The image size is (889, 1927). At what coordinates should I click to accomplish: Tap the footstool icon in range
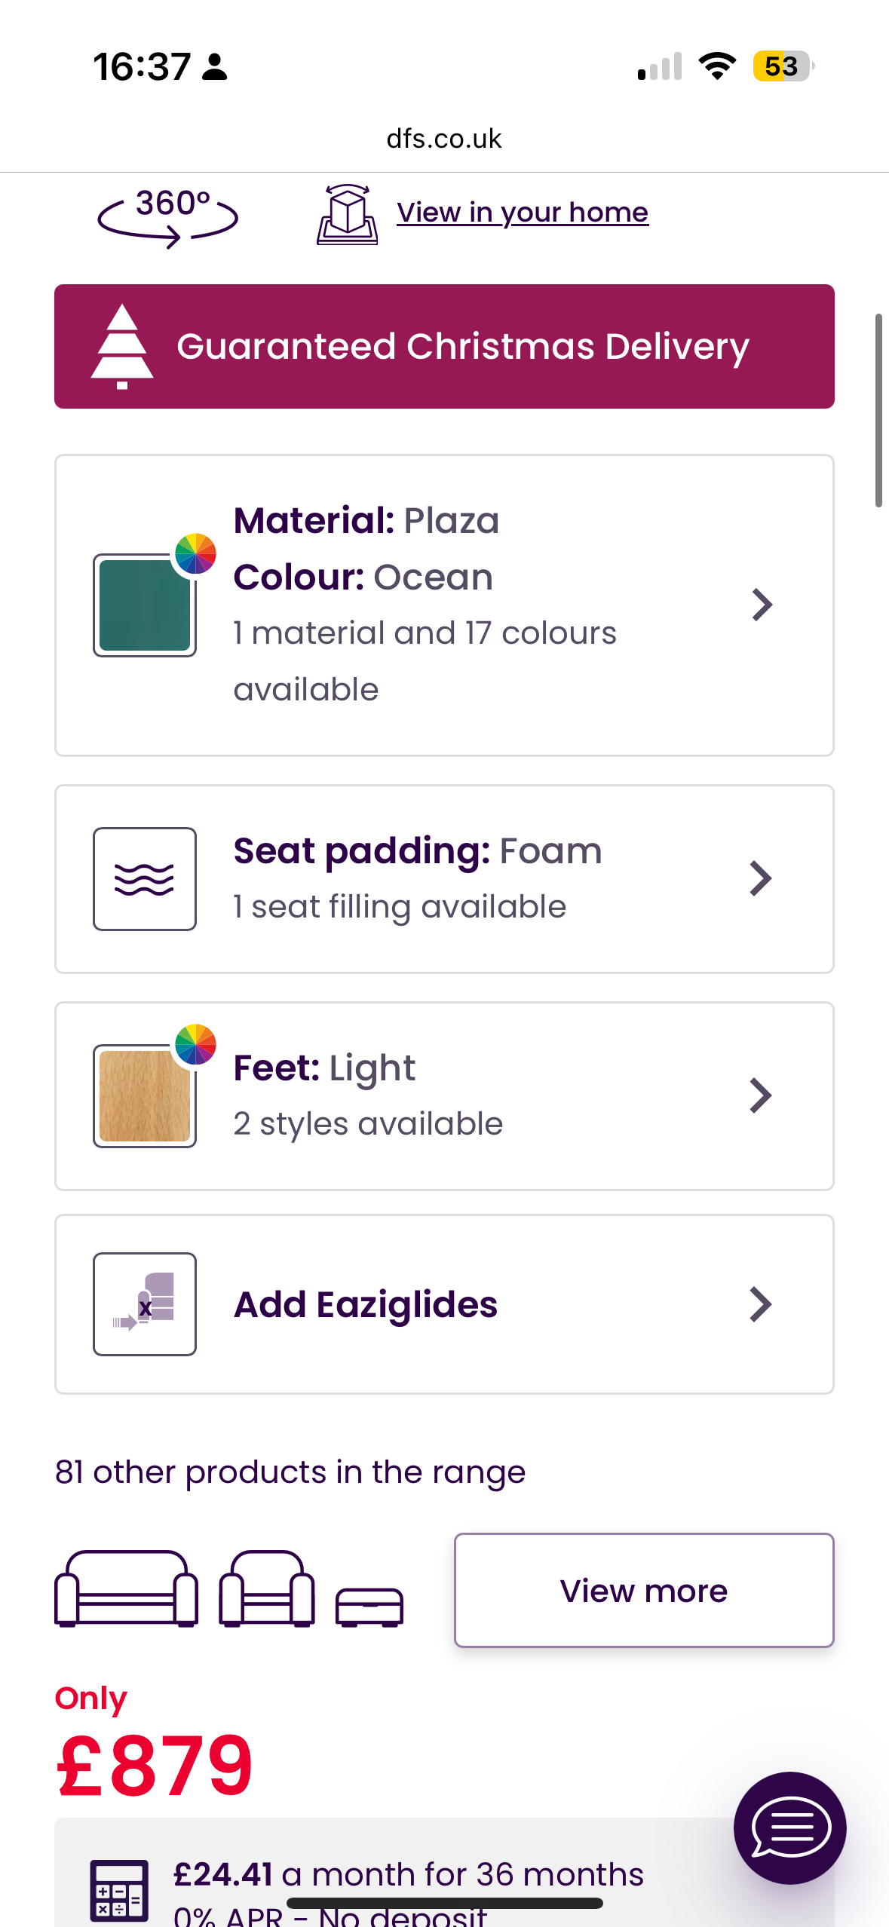[369, 1607]
